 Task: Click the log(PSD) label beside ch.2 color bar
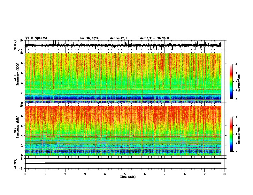pyautogui.click(x=239, y=135)
